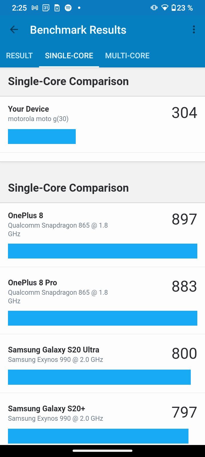Select the SINGLE-CORE tab
205x457 pixels.
tap(69, 55)
